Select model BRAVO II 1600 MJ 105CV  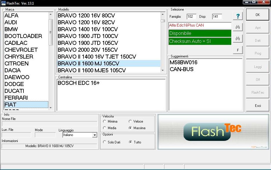(x=109, y=63)
